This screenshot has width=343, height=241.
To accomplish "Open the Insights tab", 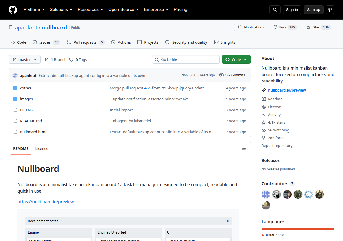I will tap(225, 42).
